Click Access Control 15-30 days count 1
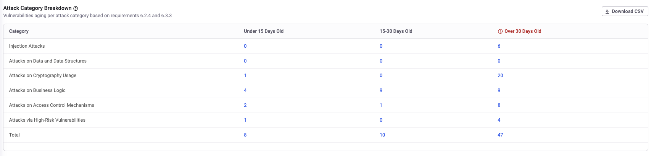Viewport: 651px width, 156px height. (381, 105)
